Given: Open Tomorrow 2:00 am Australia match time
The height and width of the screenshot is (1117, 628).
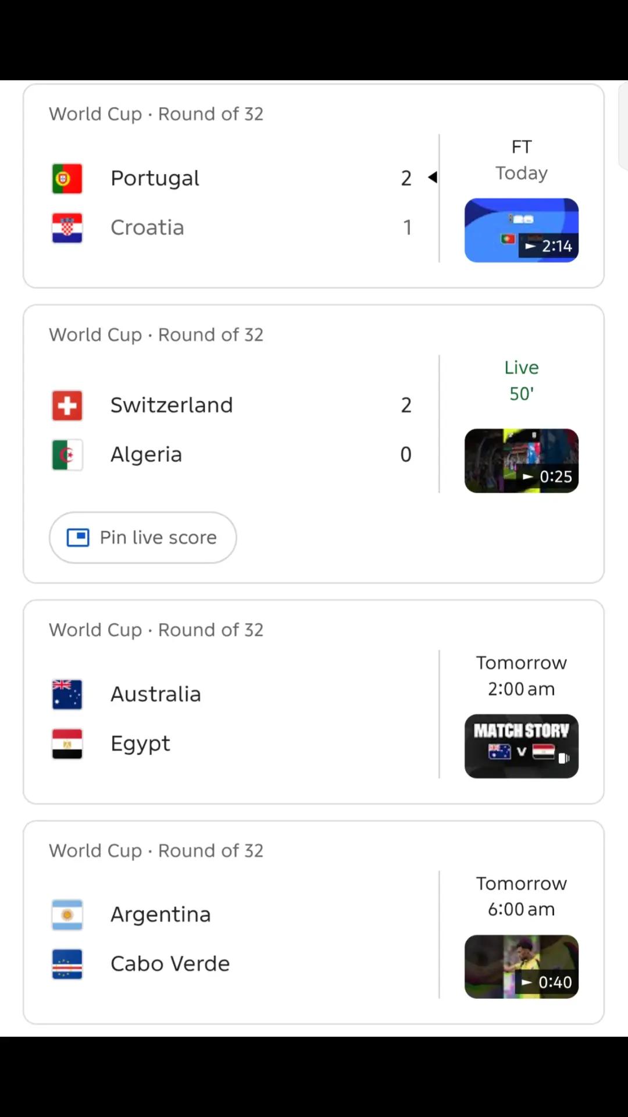Looking at the screenshot, I should click(522, 676).
